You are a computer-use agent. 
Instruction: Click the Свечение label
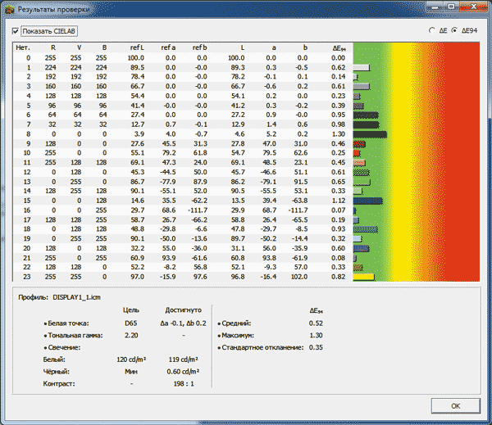tap(64, 347)
